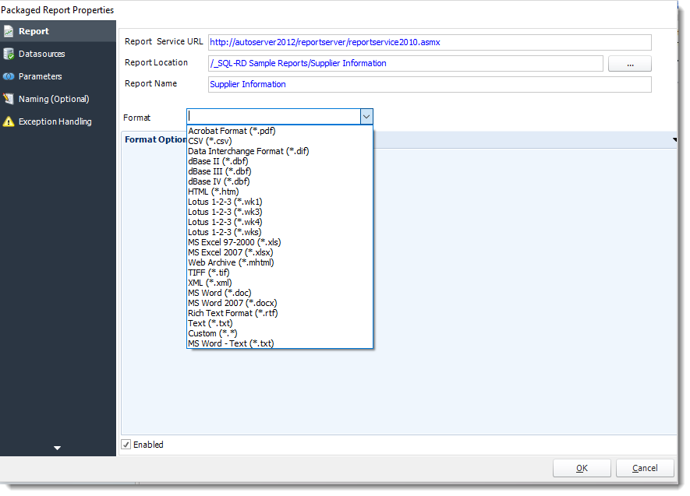Screen dimensions: 690x496
Task: Select Custom (*.*) output format
Action: [212, 333]
